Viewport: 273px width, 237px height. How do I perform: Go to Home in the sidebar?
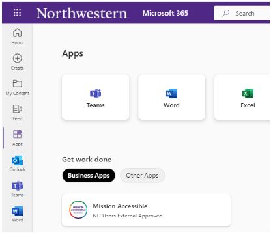pyautogui.click(x=18, y=36)
